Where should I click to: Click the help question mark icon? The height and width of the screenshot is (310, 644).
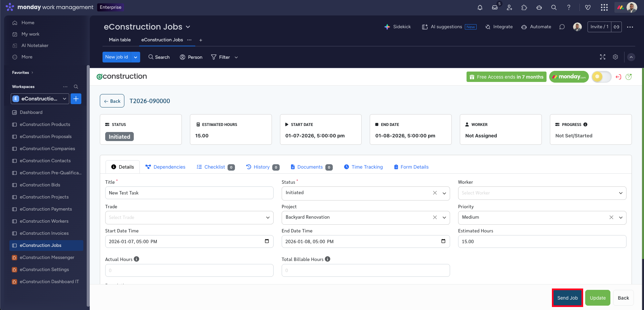click(569, 7)
